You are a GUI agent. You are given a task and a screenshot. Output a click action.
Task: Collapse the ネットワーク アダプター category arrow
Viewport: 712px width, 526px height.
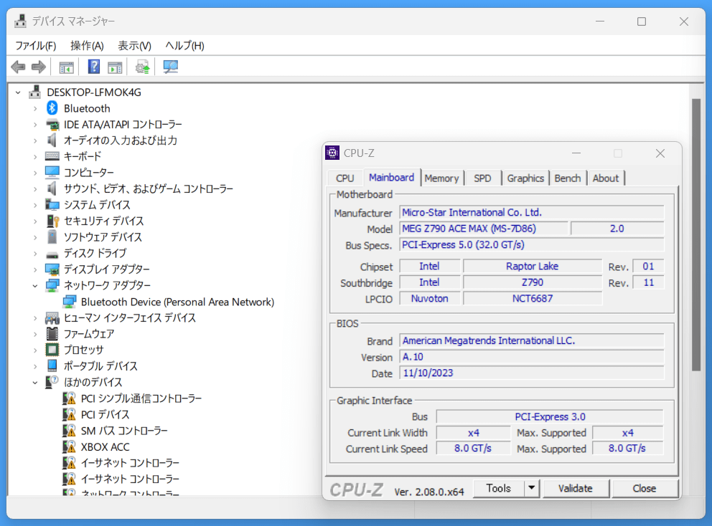tap(35, 286)
